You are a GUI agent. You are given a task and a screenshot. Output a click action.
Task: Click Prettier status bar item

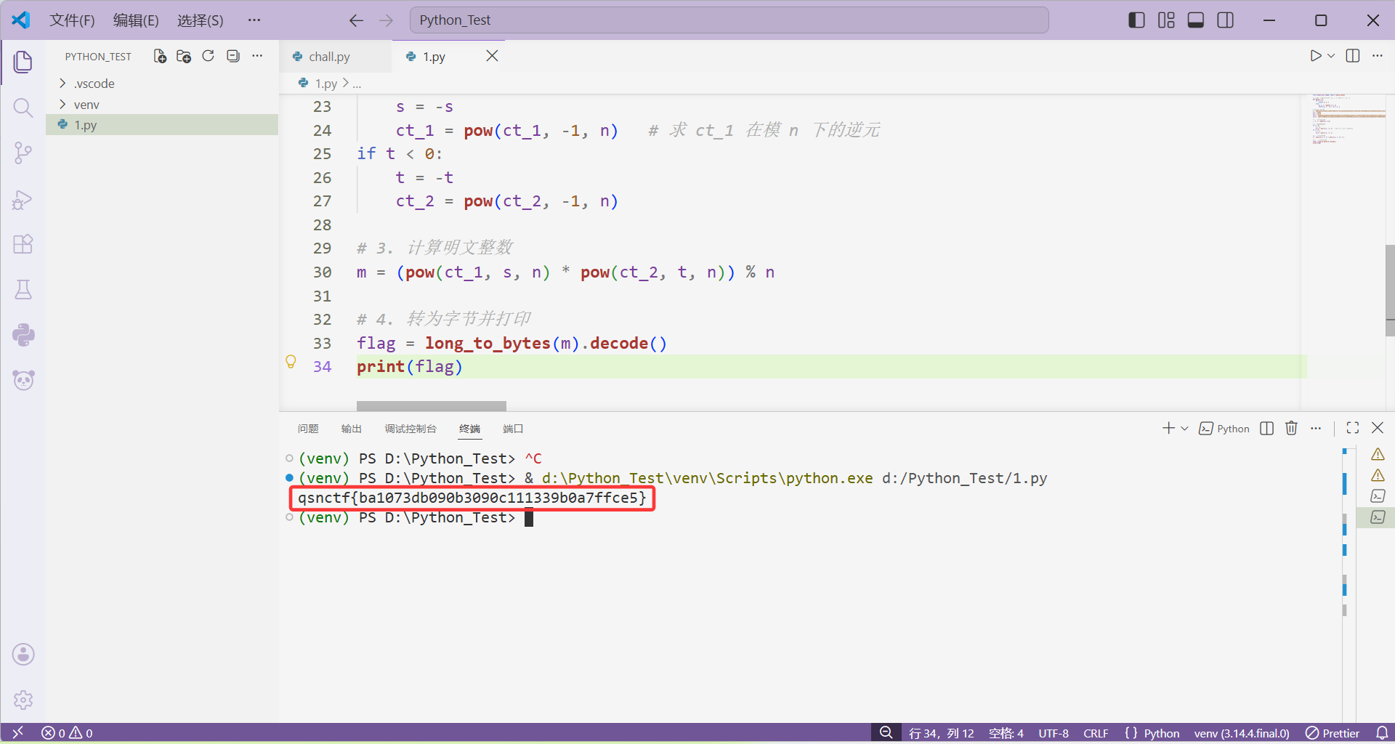pyautogui.click(x=1332, y=732)
